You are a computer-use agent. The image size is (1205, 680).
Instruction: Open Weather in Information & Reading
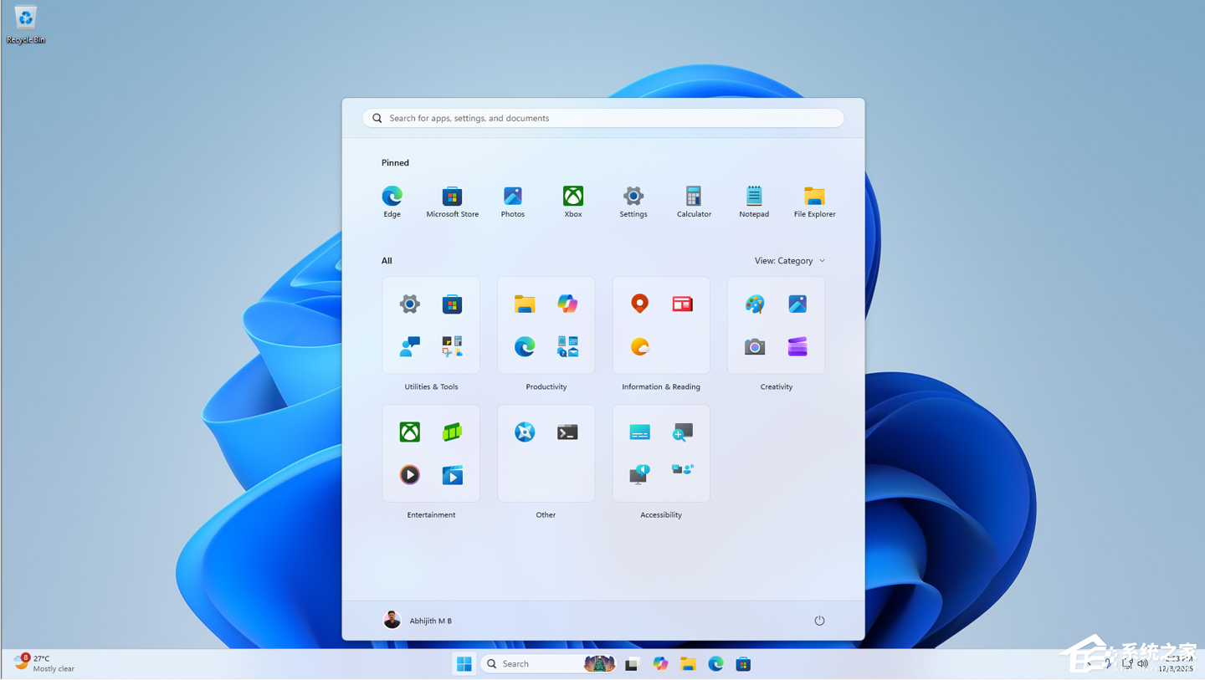coord(639,346)
